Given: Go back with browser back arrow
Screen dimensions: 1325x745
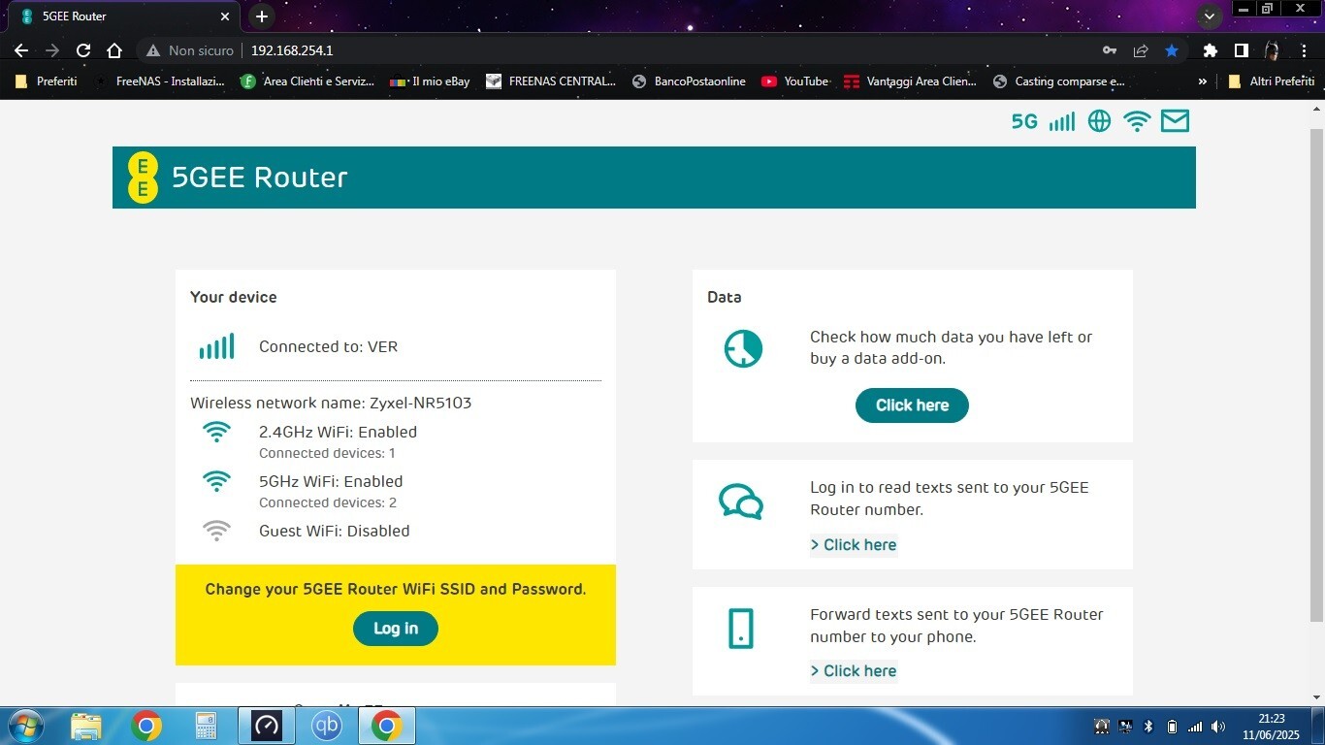Looking at the screenshot, I should (x=21, y=50).
